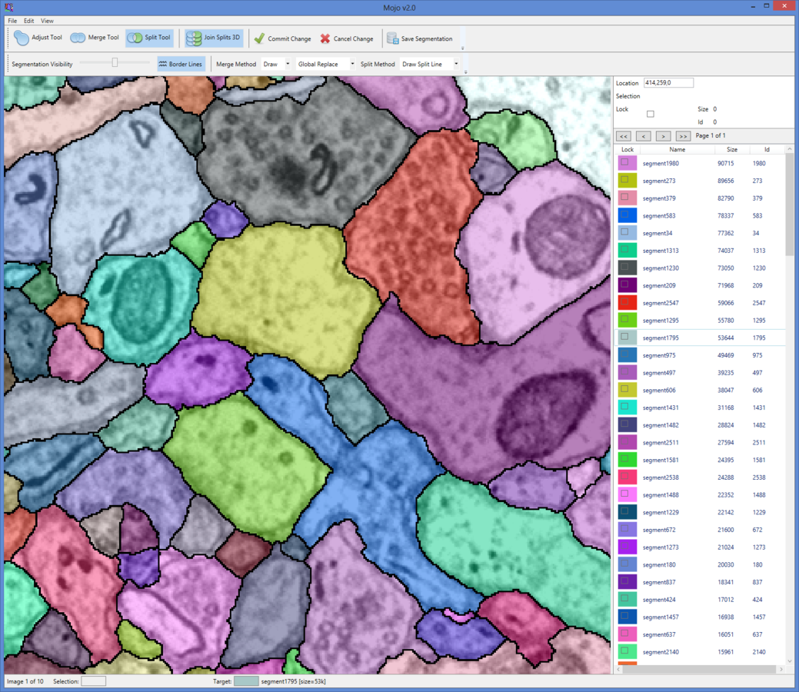Image resolution: width=799 pixels, height=692 pixels.
Task: Go to last page with >> button
Action: tap(683, 136)
